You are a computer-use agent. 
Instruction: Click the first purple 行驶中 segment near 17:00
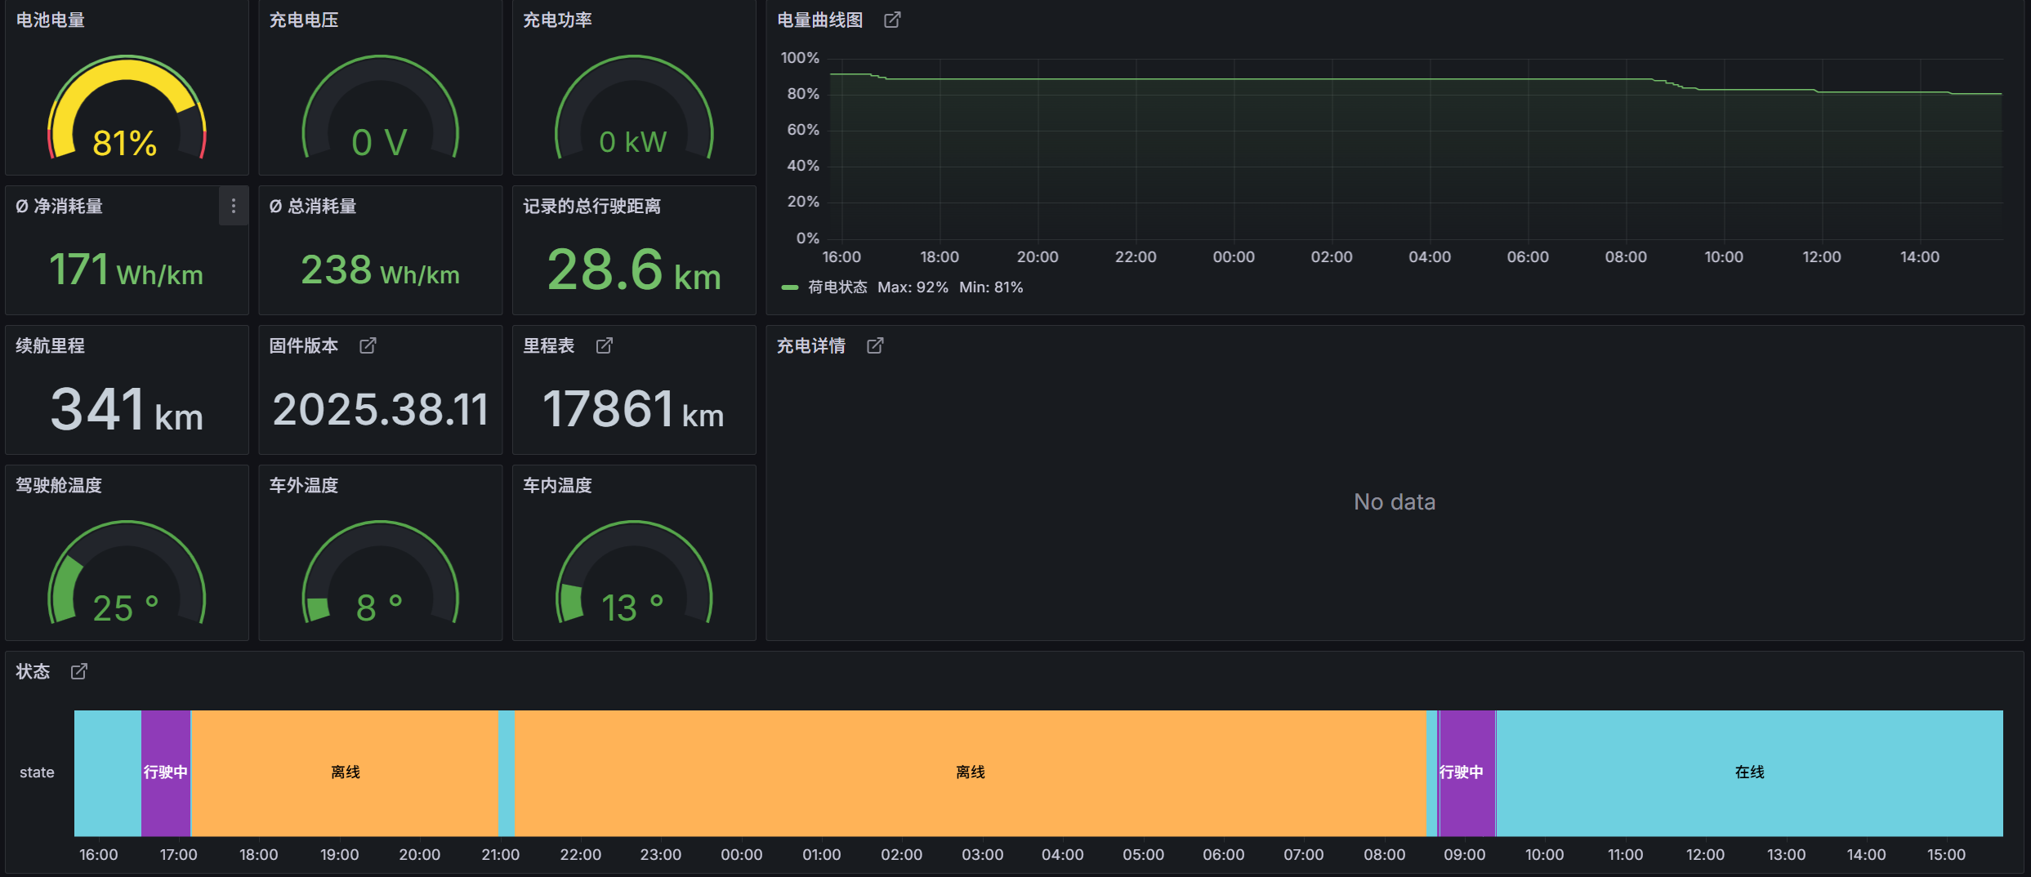tap(166, 772)
